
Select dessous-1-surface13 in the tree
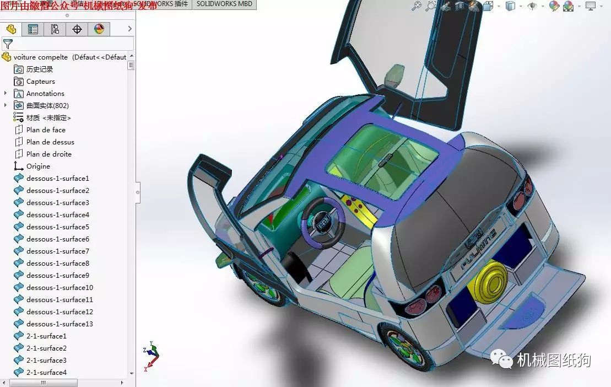[x=53, y=324]
